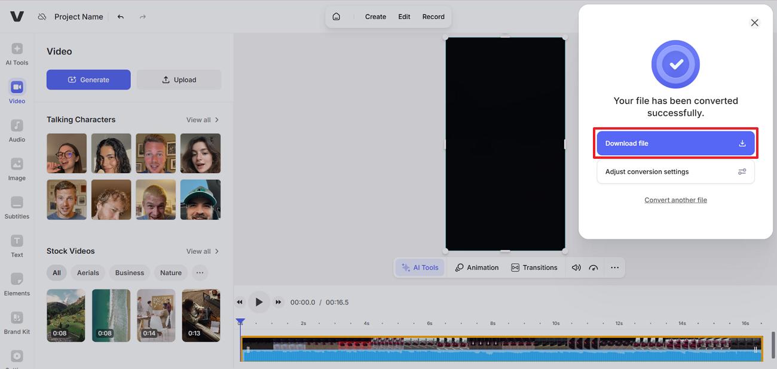The width and height of the screenshot is (777, 369).
Task: Click the timeline vertical scrollbar
Action: pyautogui.click(x=773, y=345)
